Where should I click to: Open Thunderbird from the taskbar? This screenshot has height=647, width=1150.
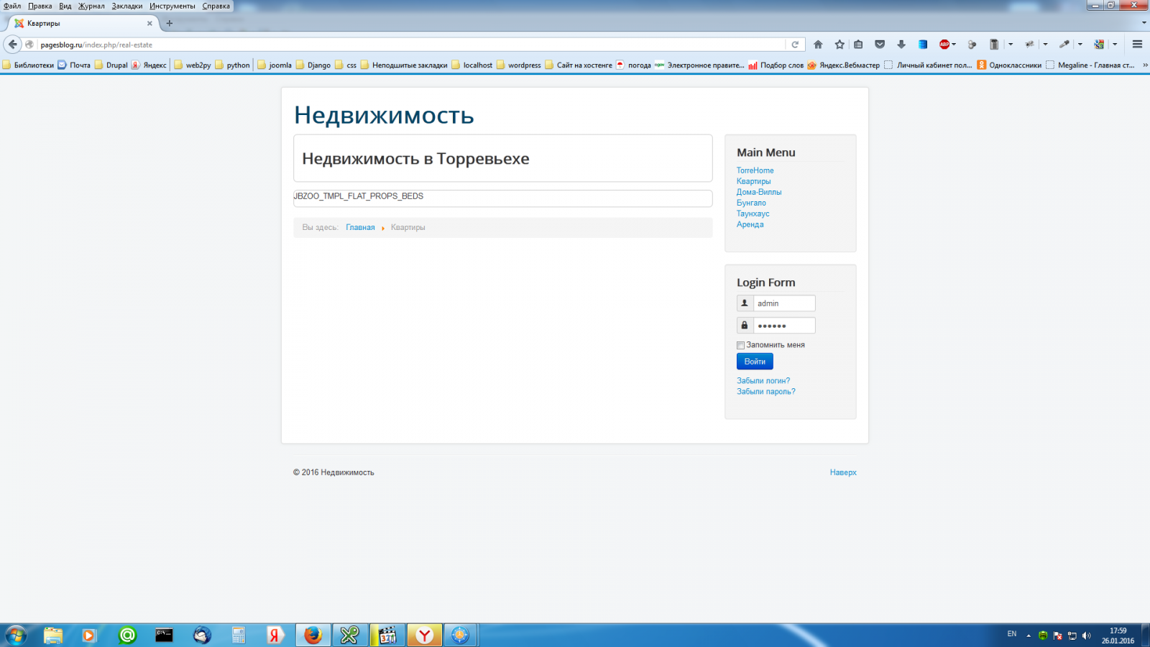pos(202,635)
